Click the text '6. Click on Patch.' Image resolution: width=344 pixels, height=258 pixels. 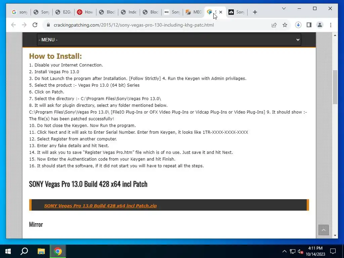(47, 92)
